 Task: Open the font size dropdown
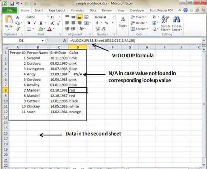pyautogui.click(x=60, y=17)
